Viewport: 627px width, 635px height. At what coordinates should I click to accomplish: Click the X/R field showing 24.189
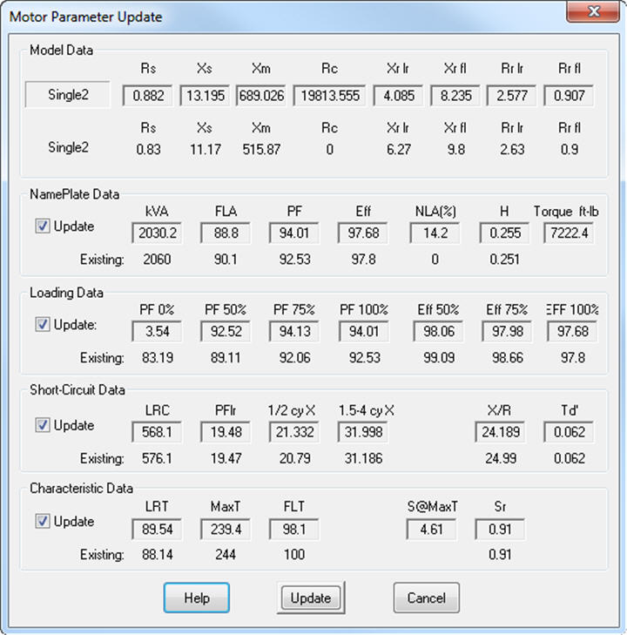[501, 432]
